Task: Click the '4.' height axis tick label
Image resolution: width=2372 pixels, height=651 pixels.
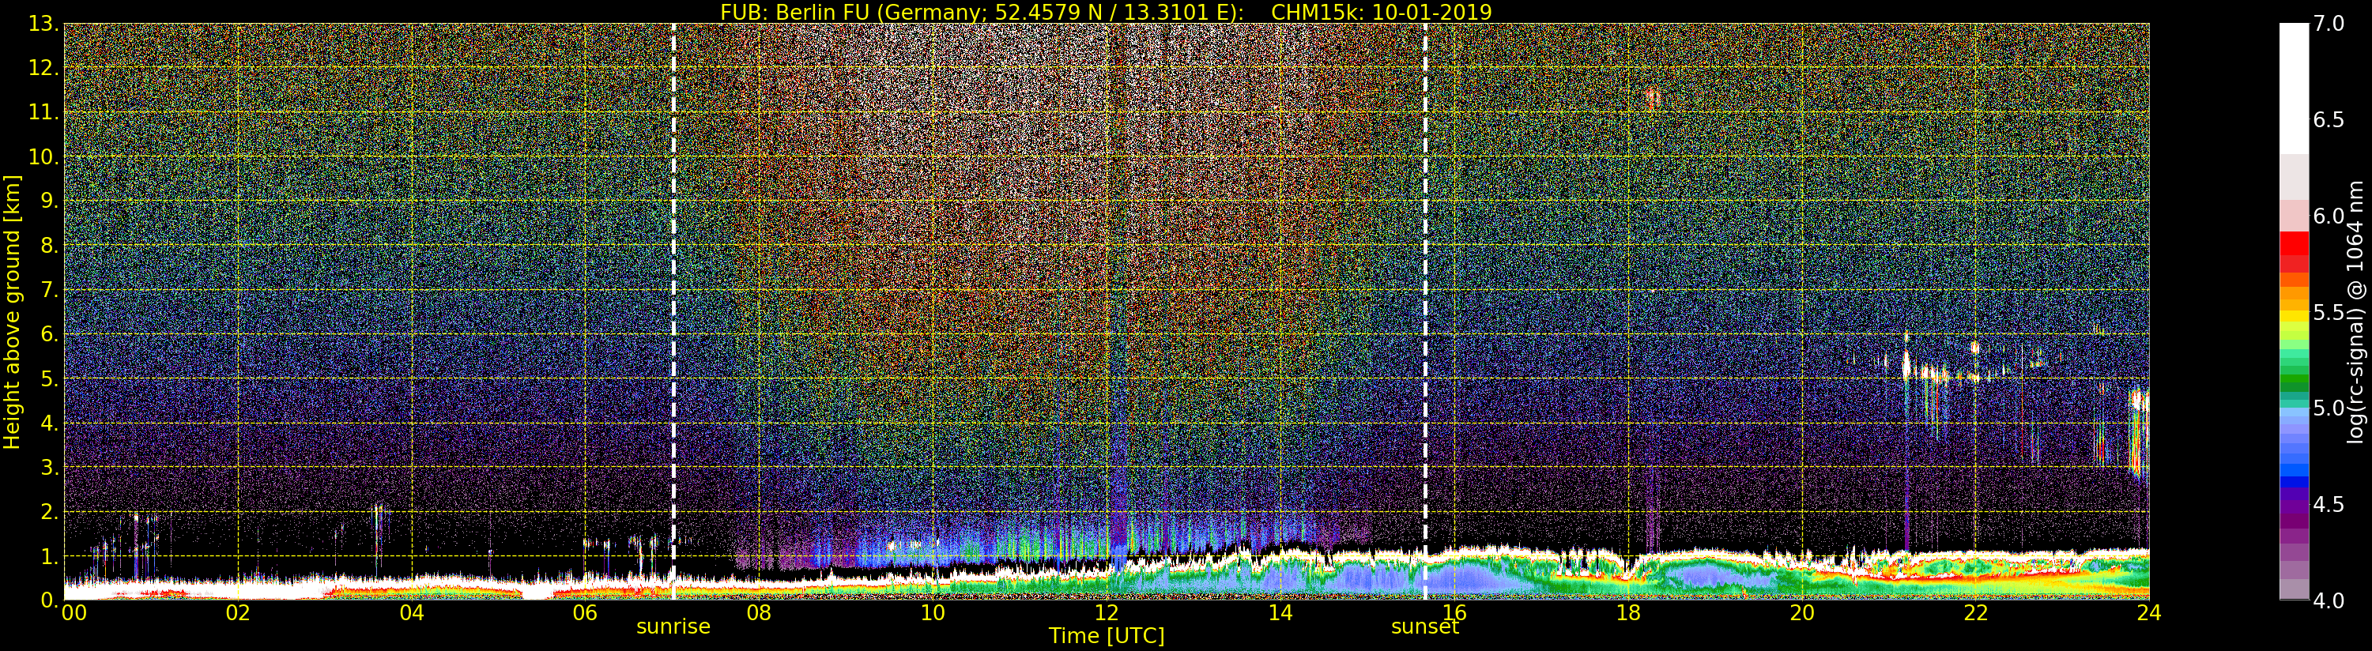Action: click(x=50, y=423)
